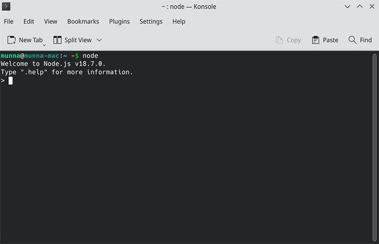Image resolution: width=379 pixels, height=244 pixels.
Task: Click the Copy toolbar button
Action: pyautogui.click(x=288, y=40)
